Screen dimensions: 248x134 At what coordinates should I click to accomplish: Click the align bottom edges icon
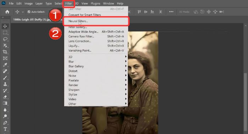coord(152,12)
